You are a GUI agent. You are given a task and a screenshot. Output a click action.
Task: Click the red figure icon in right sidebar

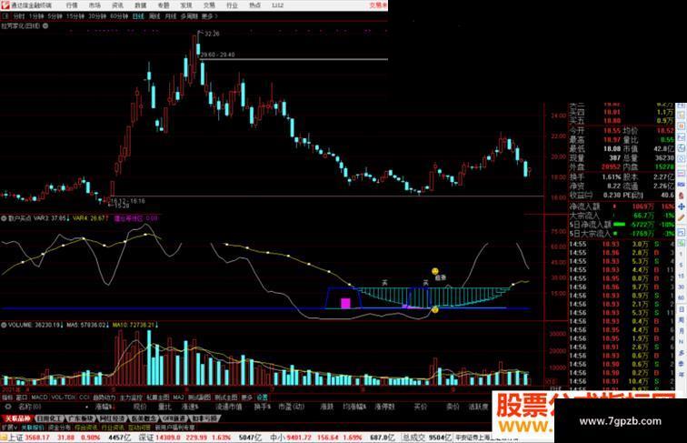pos(682,196)
